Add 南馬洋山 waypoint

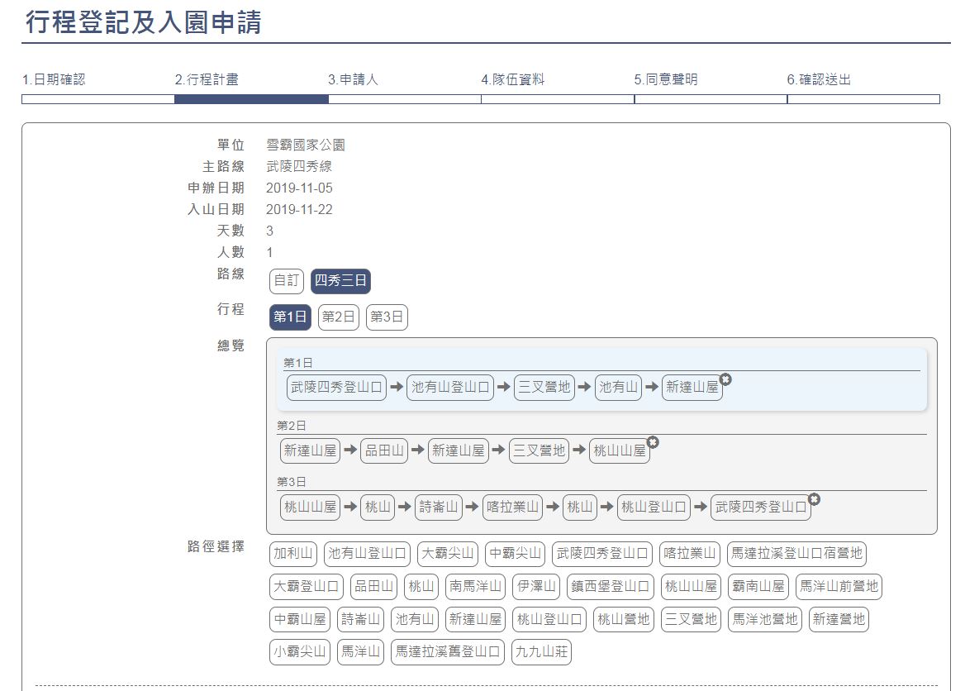[475, 587]
